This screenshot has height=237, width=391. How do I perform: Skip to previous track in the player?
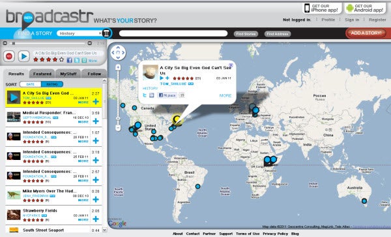pyautogui.click(x=5, y=43)
